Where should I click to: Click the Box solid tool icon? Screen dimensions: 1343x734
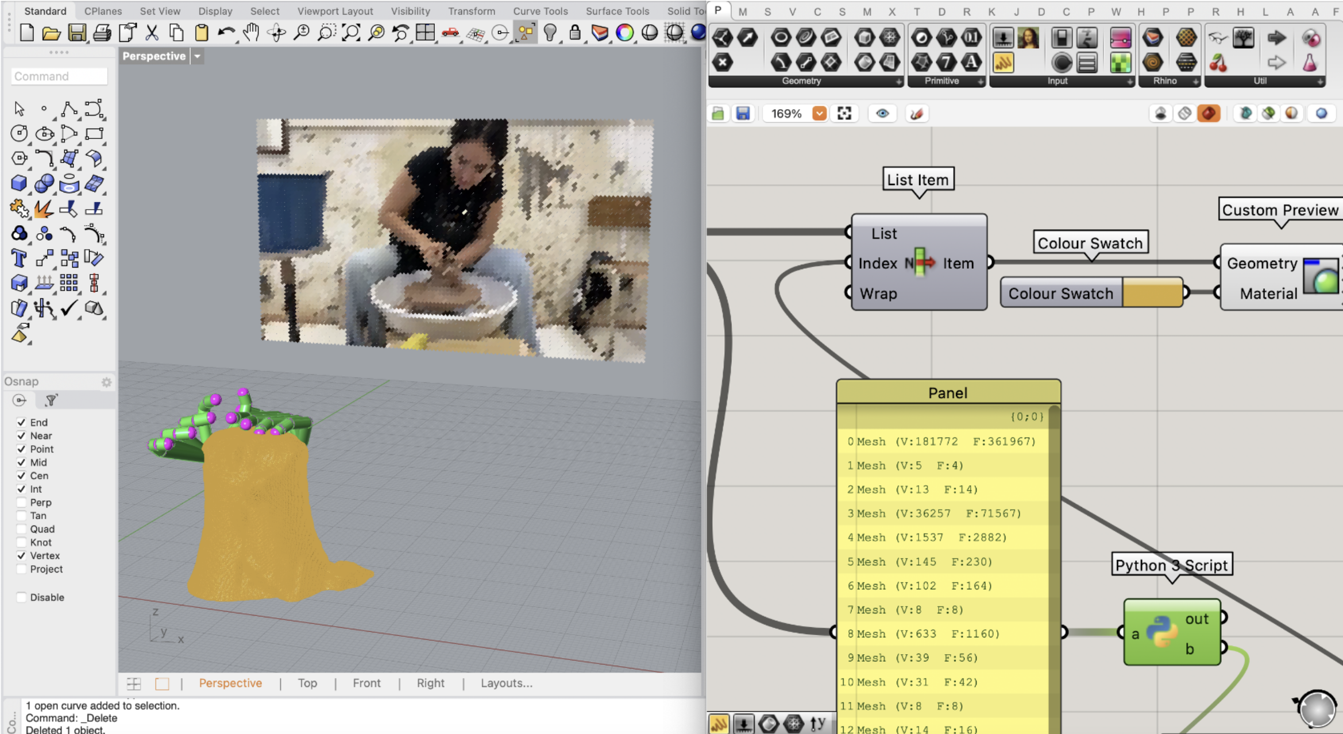click(18, 183)
